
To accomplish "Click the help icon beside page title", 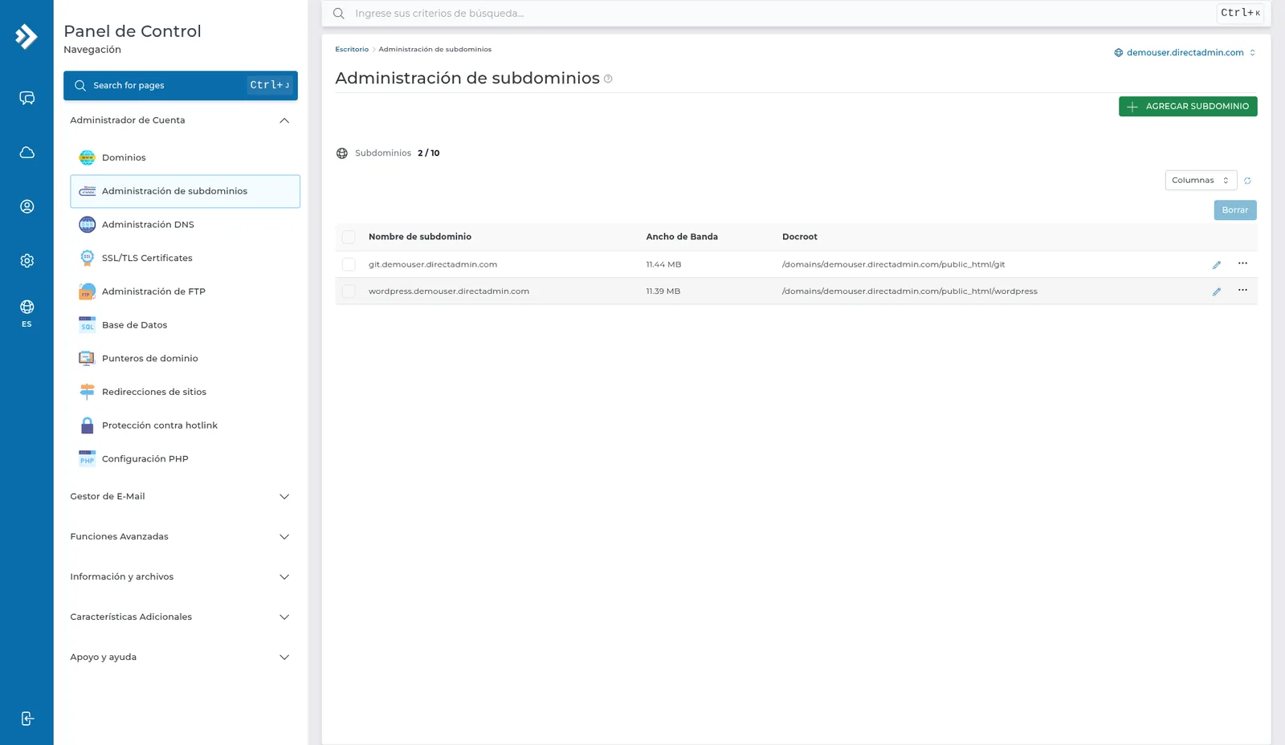I will [608, 79].
